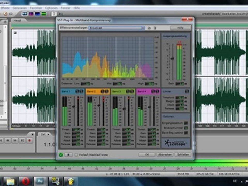Open the Effektvoreinstellungen preset dropdown
Image resolution: width=248 pixels, height=186 pixels.
[x=116, y=28]
